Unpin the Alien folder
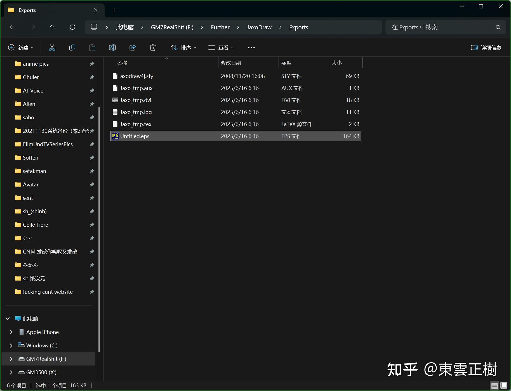 [92, 104]
